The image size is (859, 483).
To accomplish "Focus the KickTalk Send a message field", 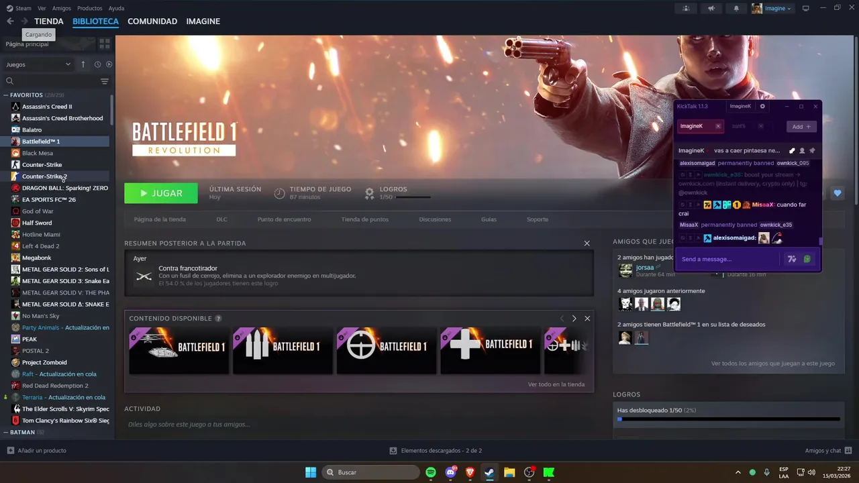I will point(728,259).
